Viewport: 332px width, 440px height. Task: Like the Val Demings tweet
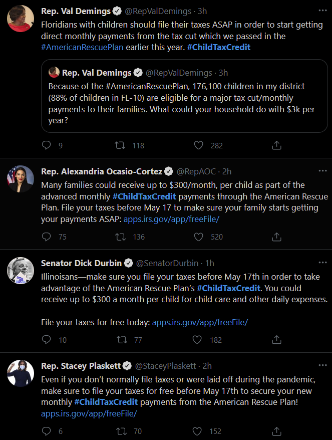click(198, 145)
